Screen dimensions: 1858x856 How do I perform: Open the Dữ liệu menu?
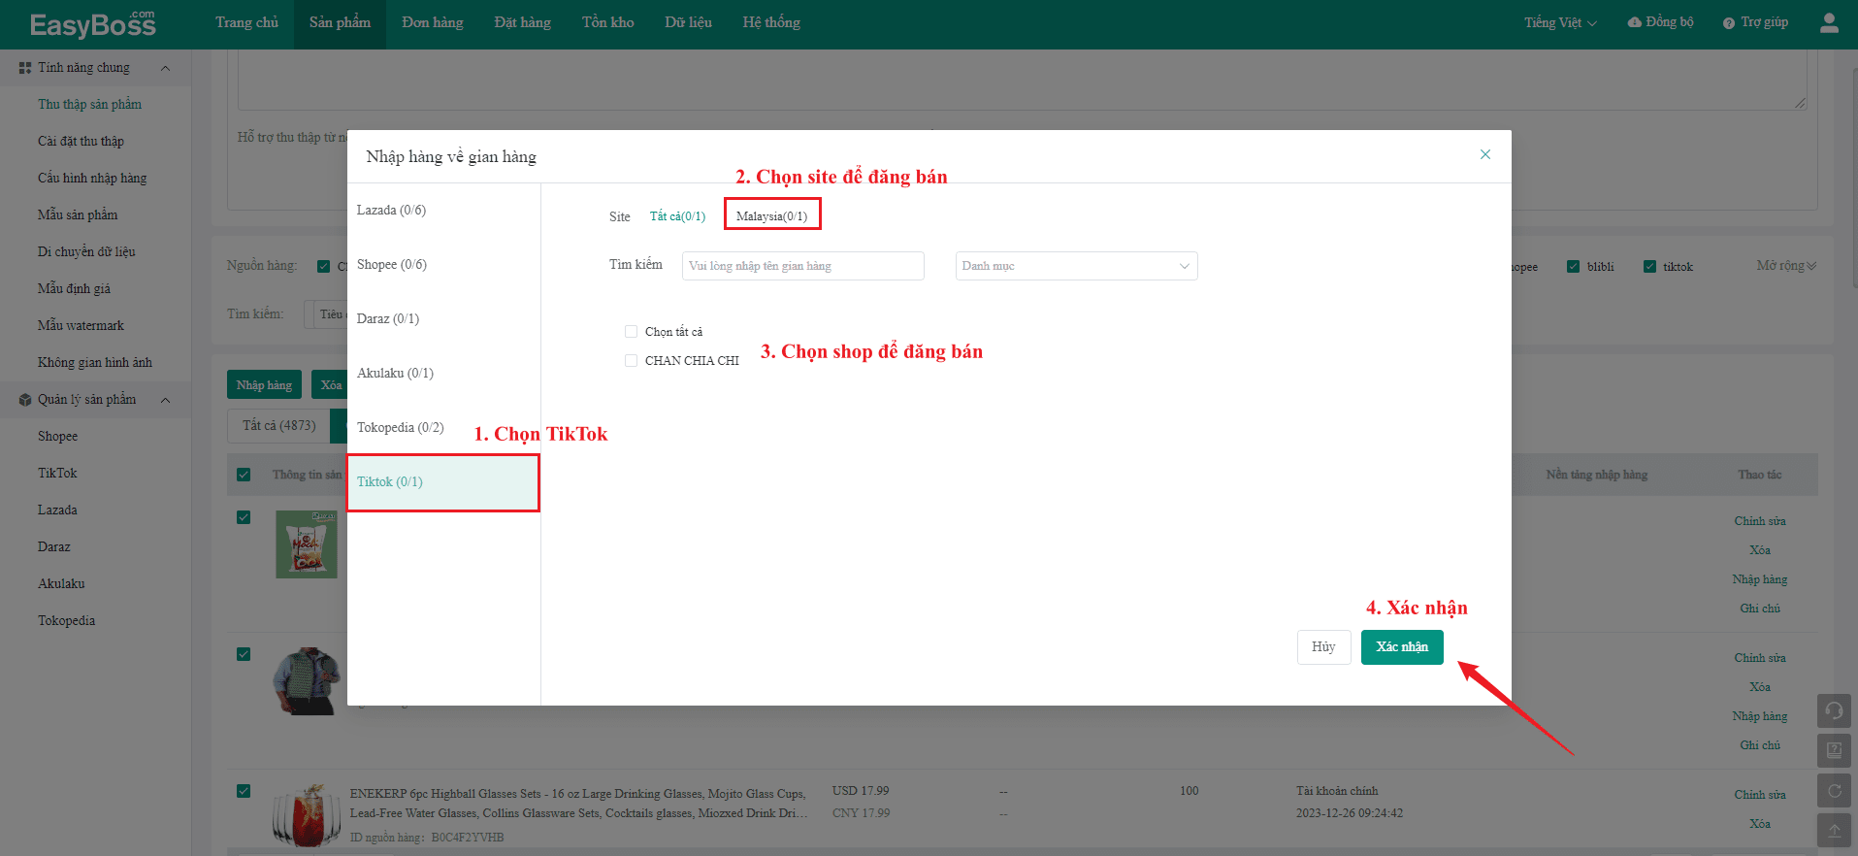[x=688, y=23]
